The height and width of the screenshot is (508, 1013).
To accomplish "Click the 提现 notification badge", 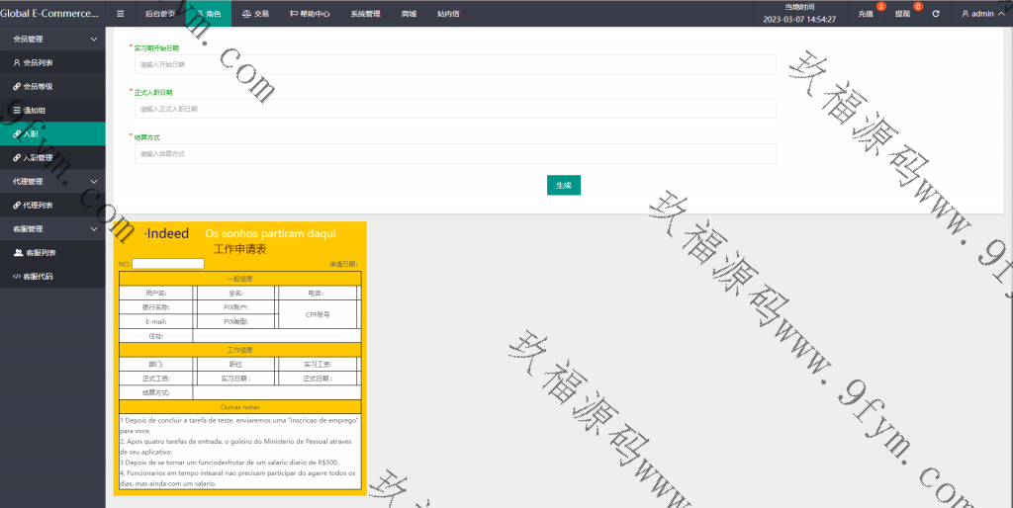I will click(918, 7).
